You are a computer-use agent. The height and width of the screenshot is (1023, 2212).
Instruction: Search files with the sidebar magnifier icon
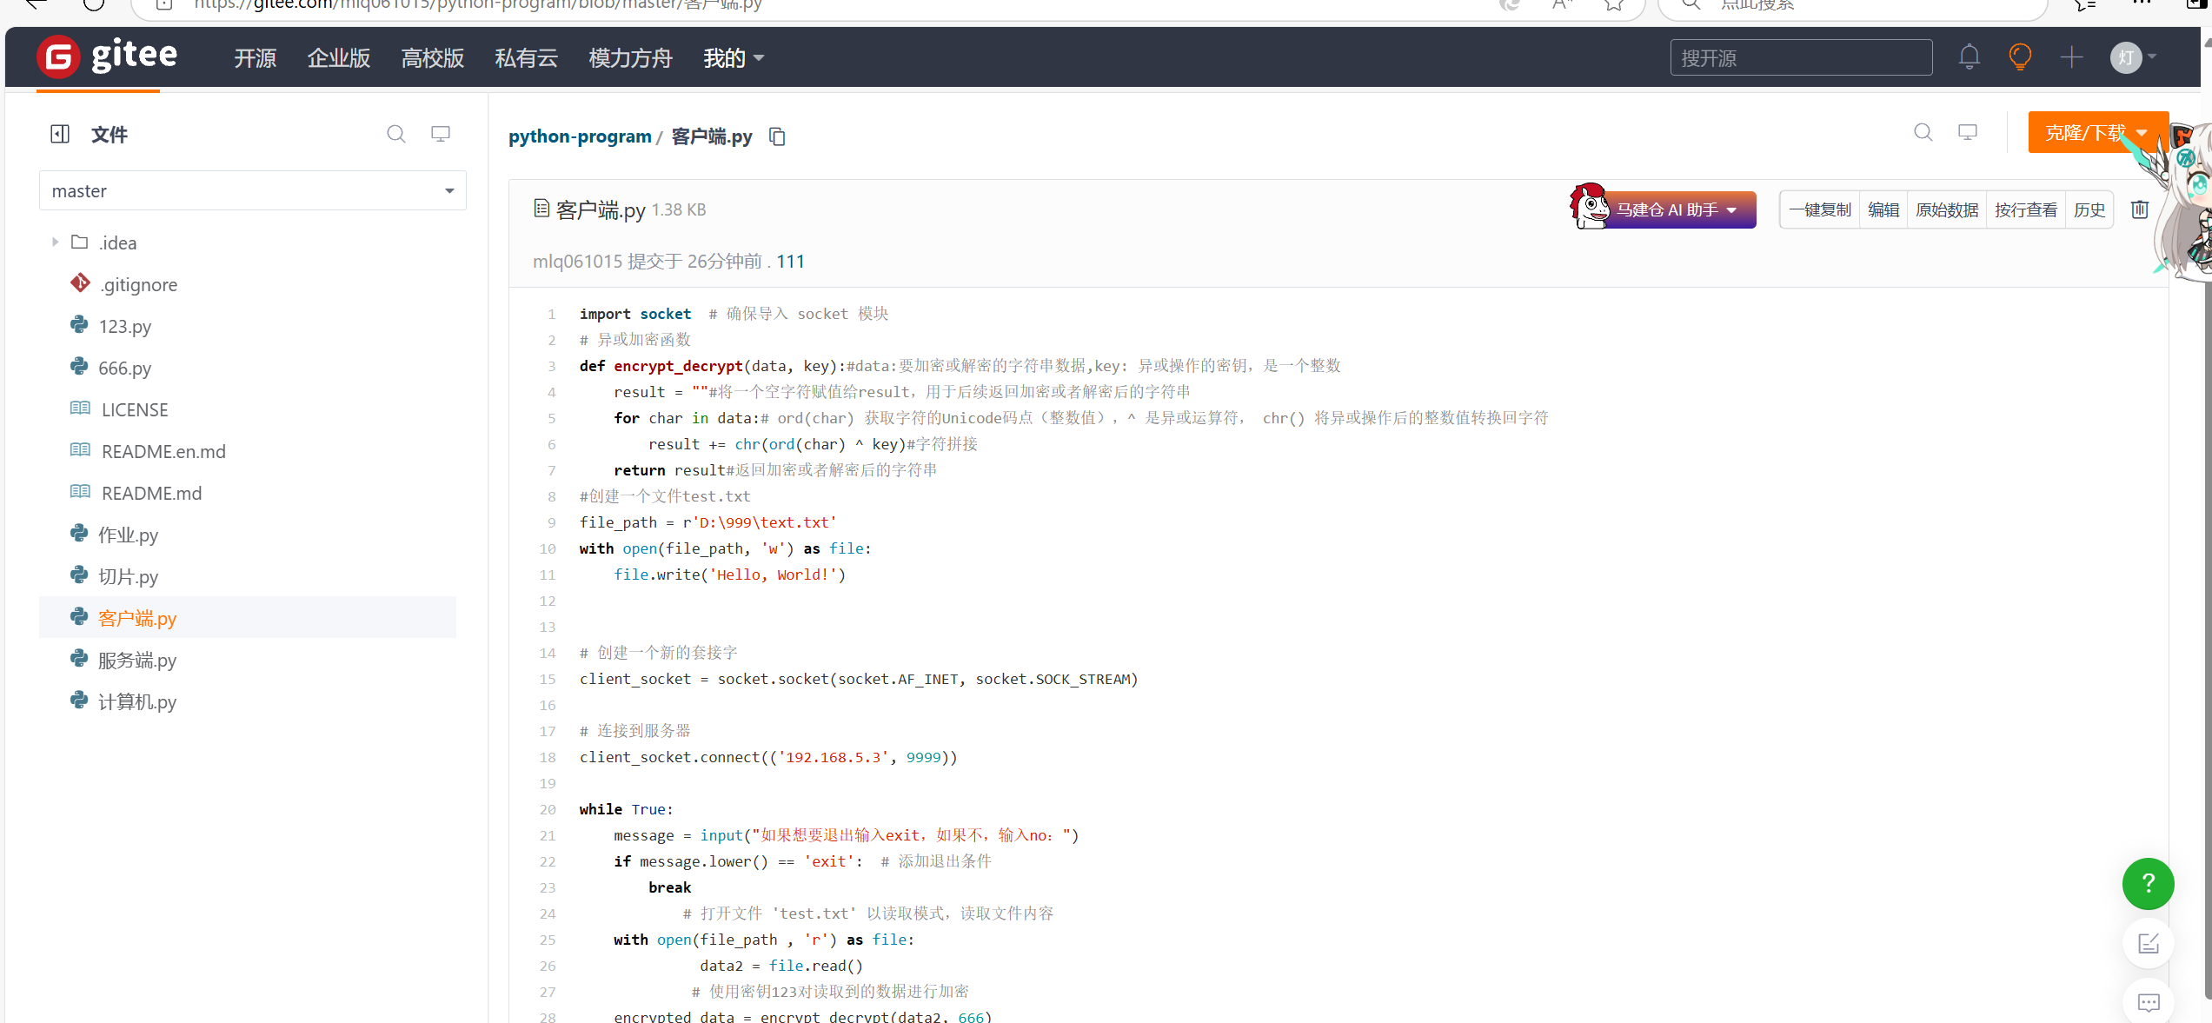(x=395, y=134)
